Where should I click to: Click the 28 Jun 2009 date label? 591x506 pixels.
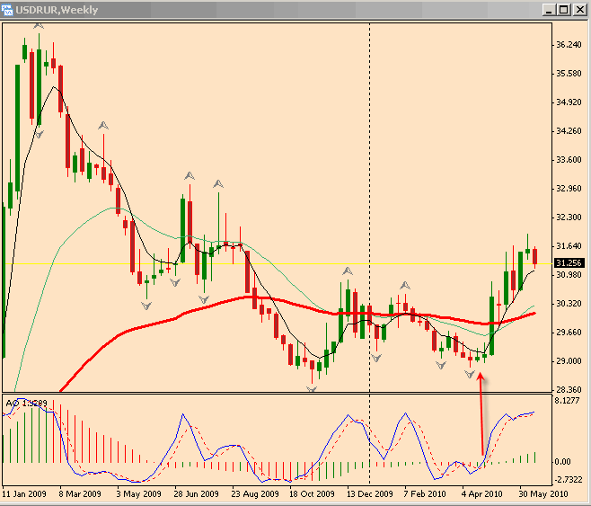click(x=196, y=493)
